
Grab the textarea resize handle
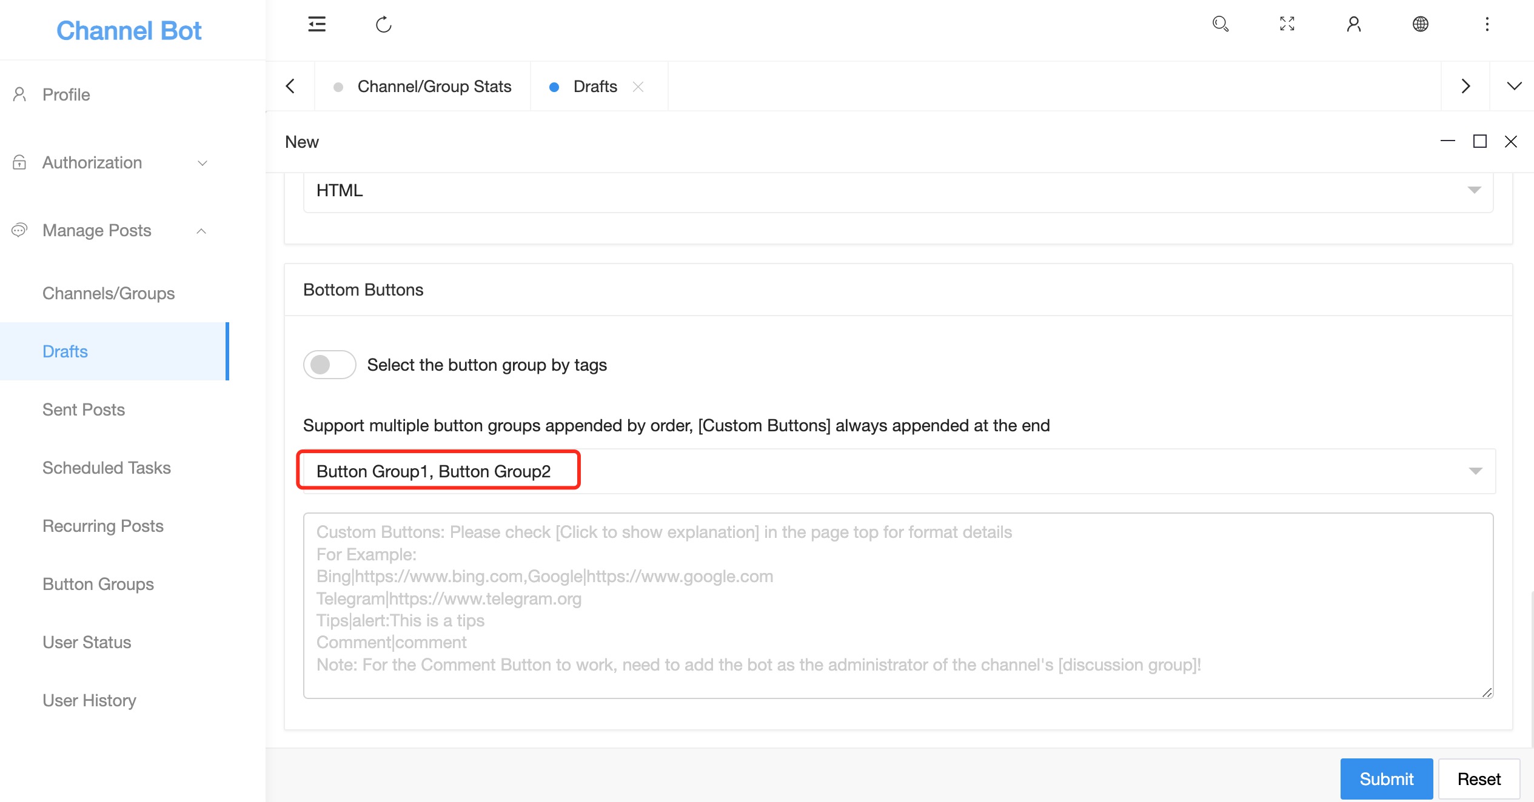[1487, 692]
